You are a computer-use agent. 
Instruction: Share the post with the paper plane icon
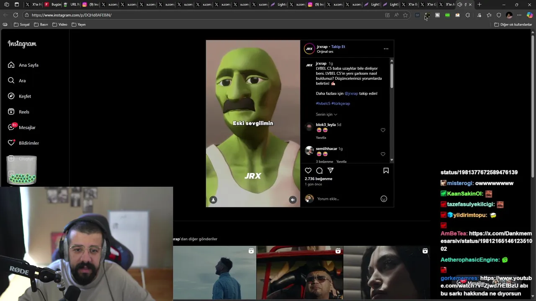click(x=330, y=171)
